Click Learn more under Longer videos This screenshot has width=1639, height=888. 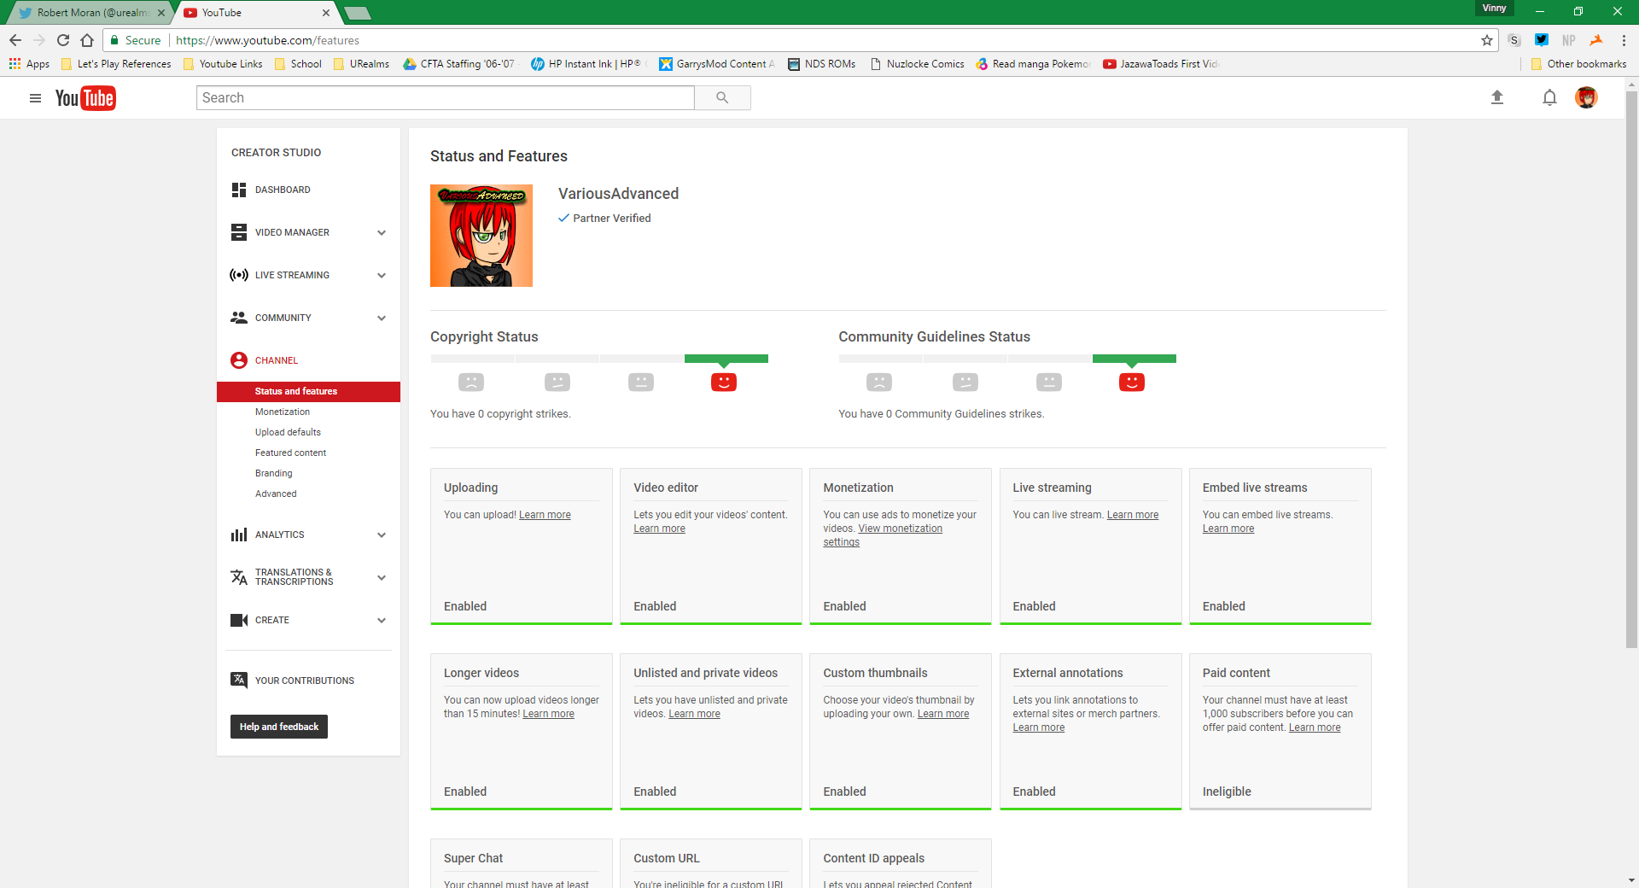coord(548,714)
